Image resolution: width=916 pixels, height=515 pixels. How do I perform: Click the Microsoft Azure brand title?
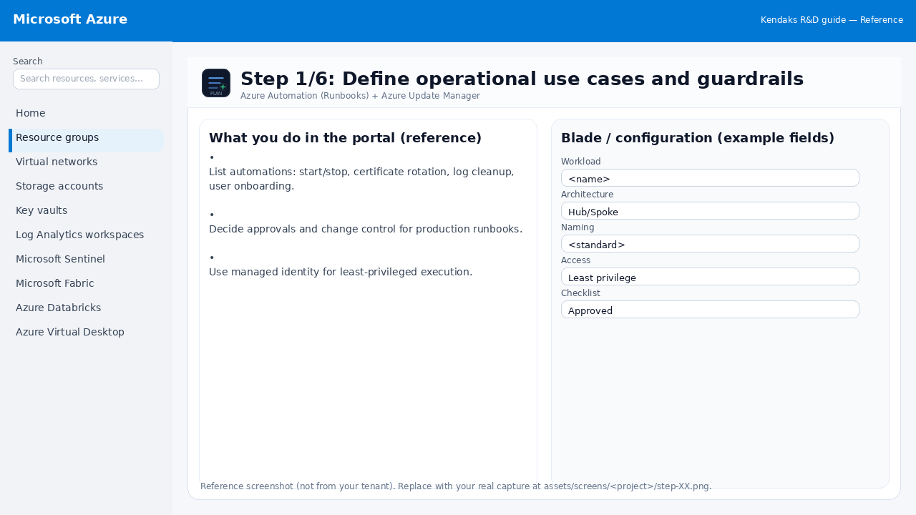pyautogui.click(x=70, y=19)
